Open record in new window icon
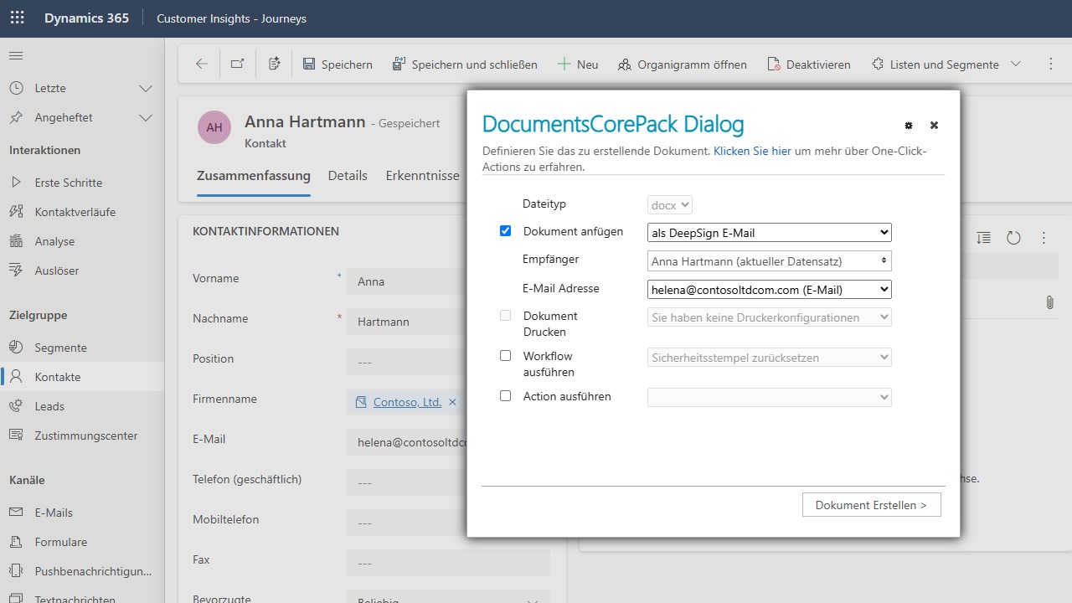Viewport: 1072px width, 603px height. pos(238,64)
